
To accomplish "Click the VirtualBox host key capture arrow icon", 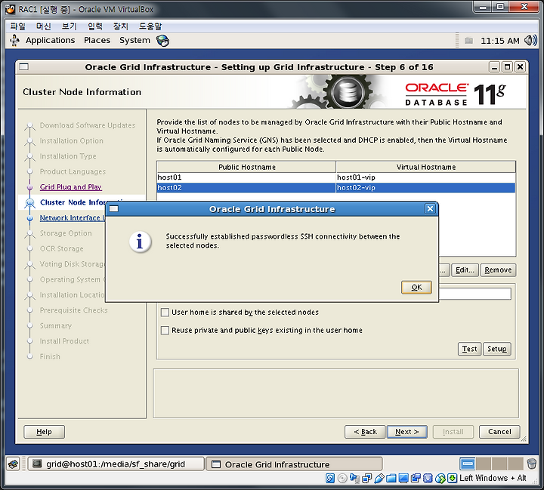I will [452, 478].
